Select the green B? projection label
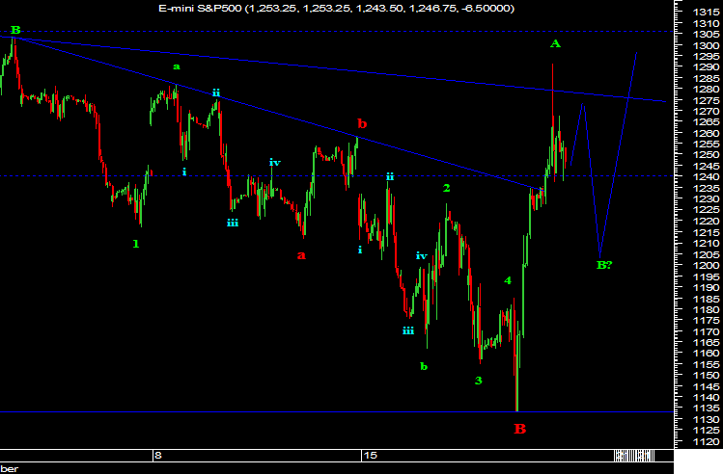The height and width of the screenshot is (474, 723). click(x=604, y=265)
